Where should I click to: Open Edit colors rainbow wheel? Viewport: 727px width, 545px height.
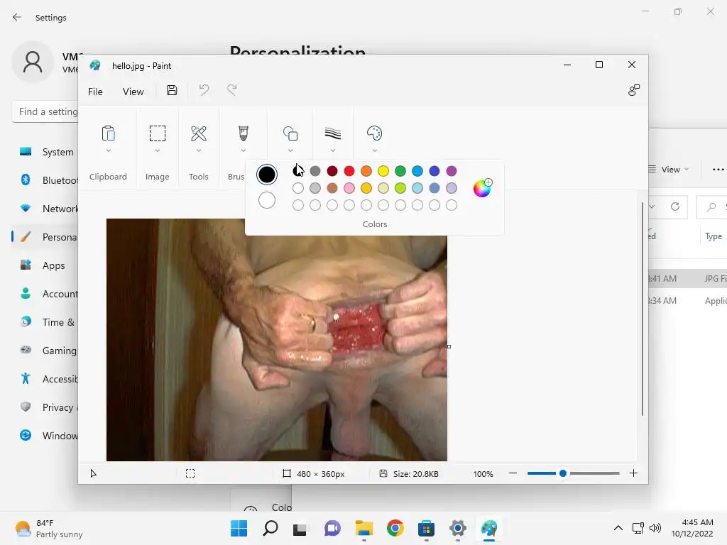coord(482,188)
